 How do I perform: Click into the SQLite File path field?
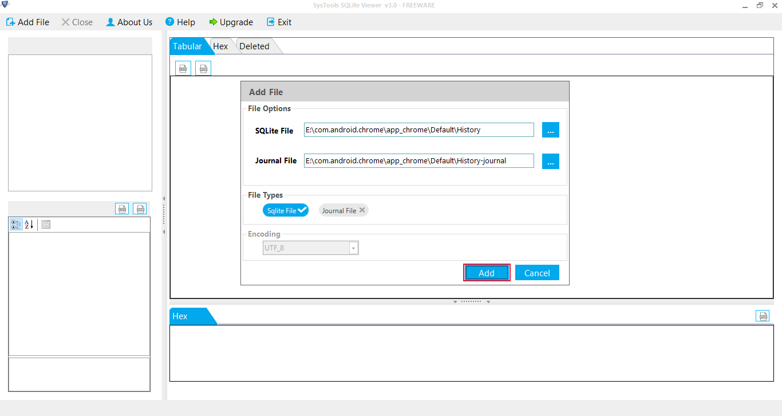point(419,130)
